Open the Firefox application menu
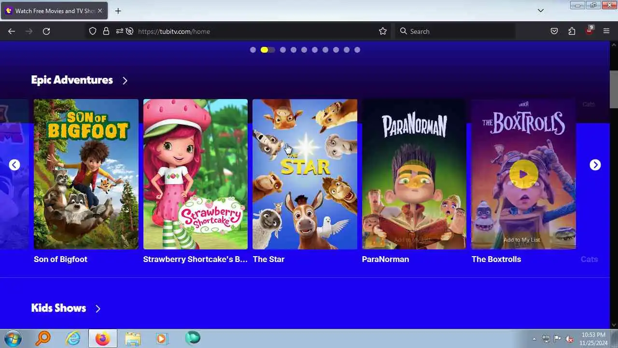 coord(606,31)
